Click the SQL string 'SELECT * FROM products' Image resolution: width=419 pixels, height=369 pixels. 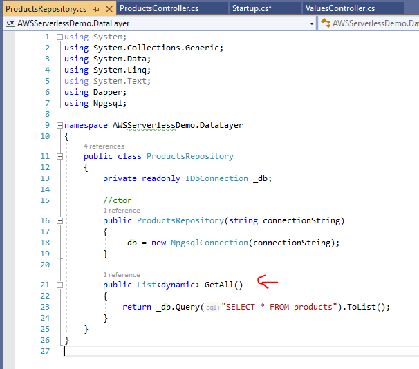(279, 307)
